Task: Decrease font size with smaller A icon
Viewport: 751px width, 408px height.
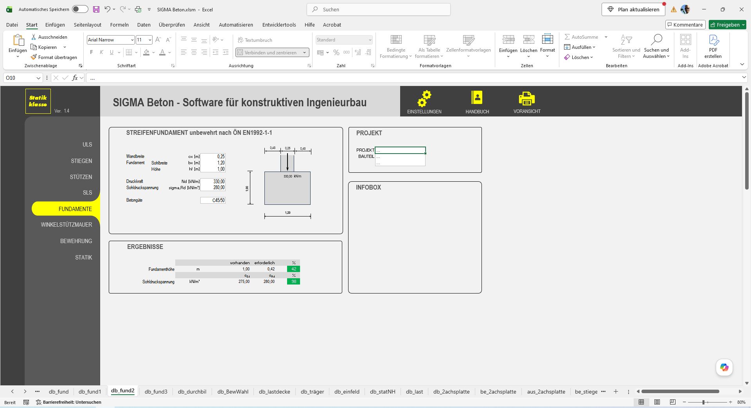Action: (168, 40)
